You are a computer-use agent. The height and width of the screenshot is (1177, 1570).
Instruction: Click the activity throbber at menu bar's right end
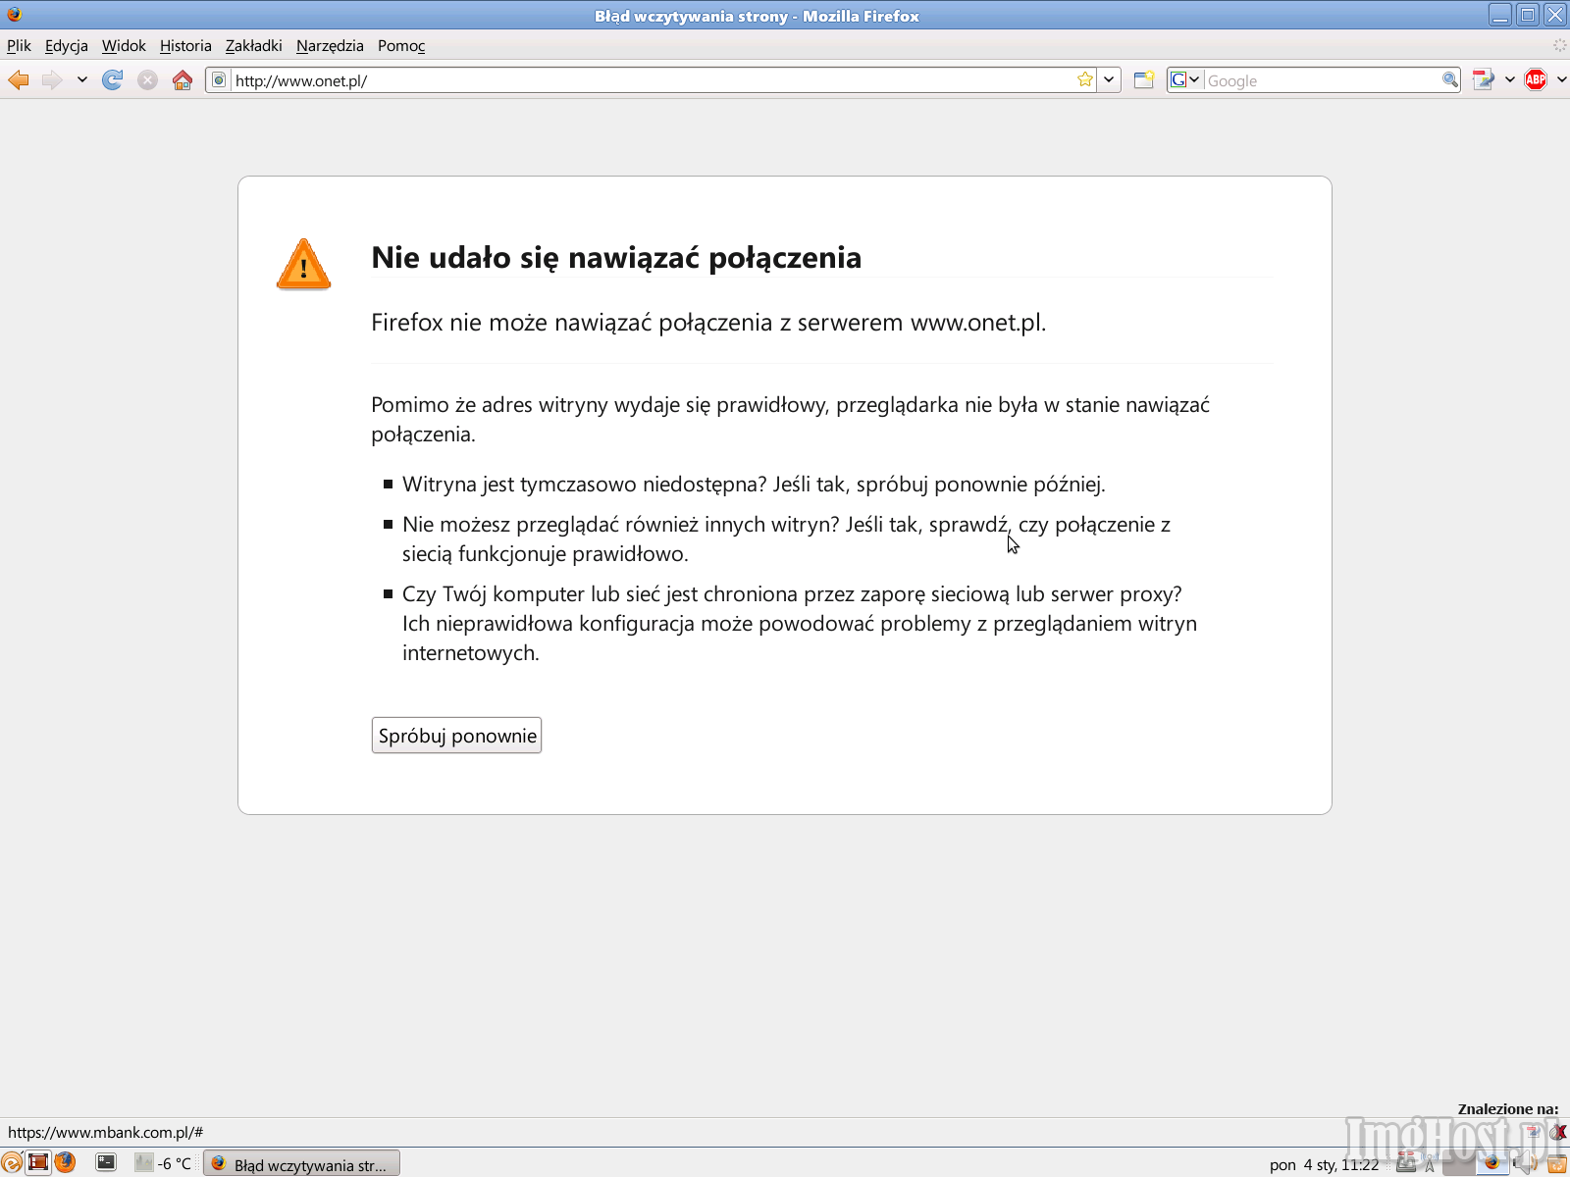(1559, 45)
